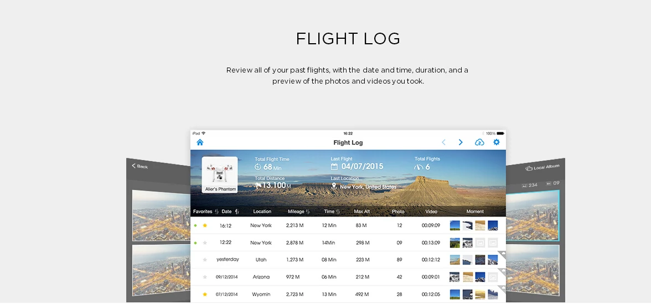Click the green status dot on 12:22 row

(195, 243)
